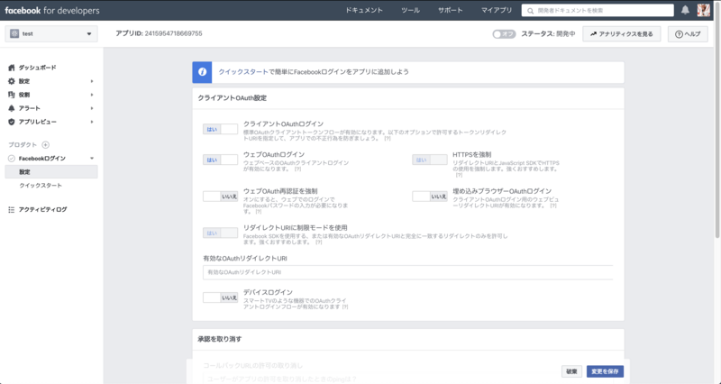Open the profile avatar in top bar
721x384 pixels.
(x=704, y=10)
